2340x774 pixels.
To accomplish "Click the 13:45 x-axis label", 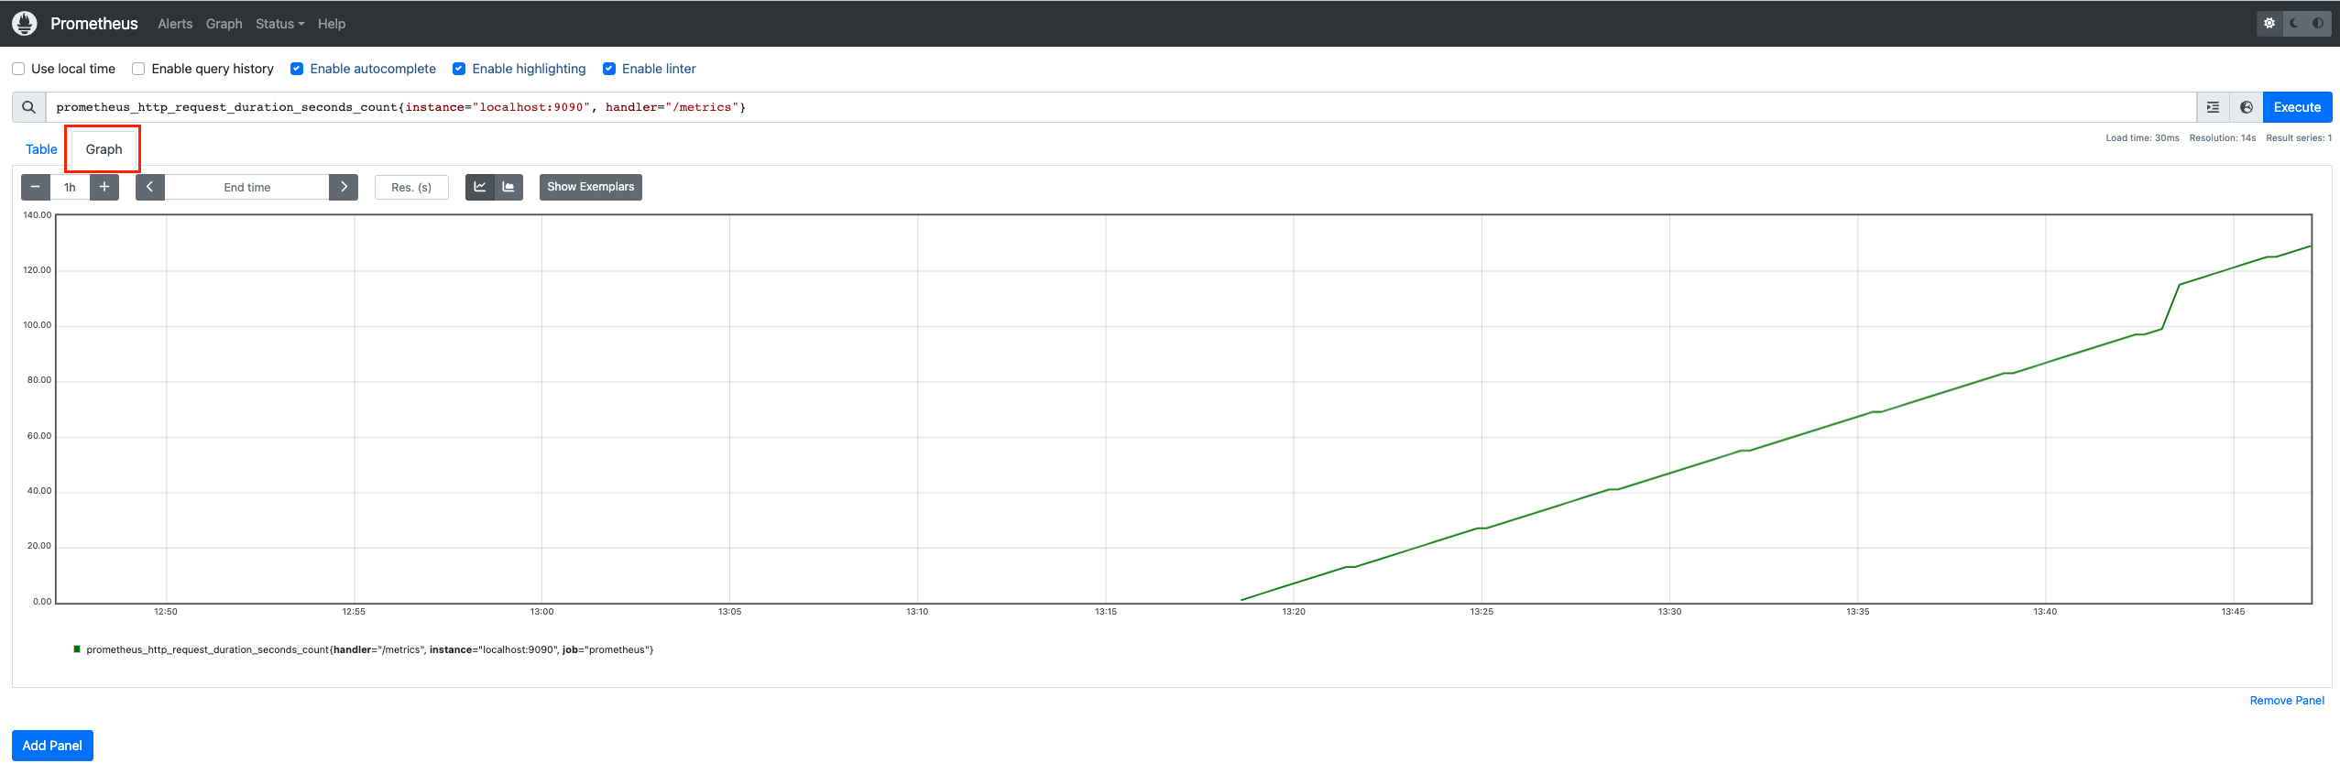I will [x=2233, y=612].
